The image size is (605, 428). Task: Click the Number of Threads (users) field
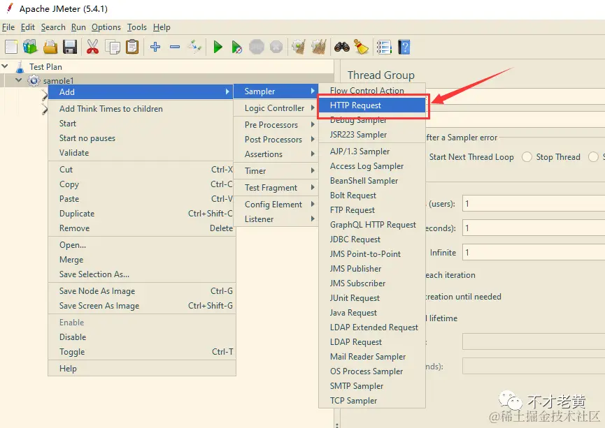point(534,203)
